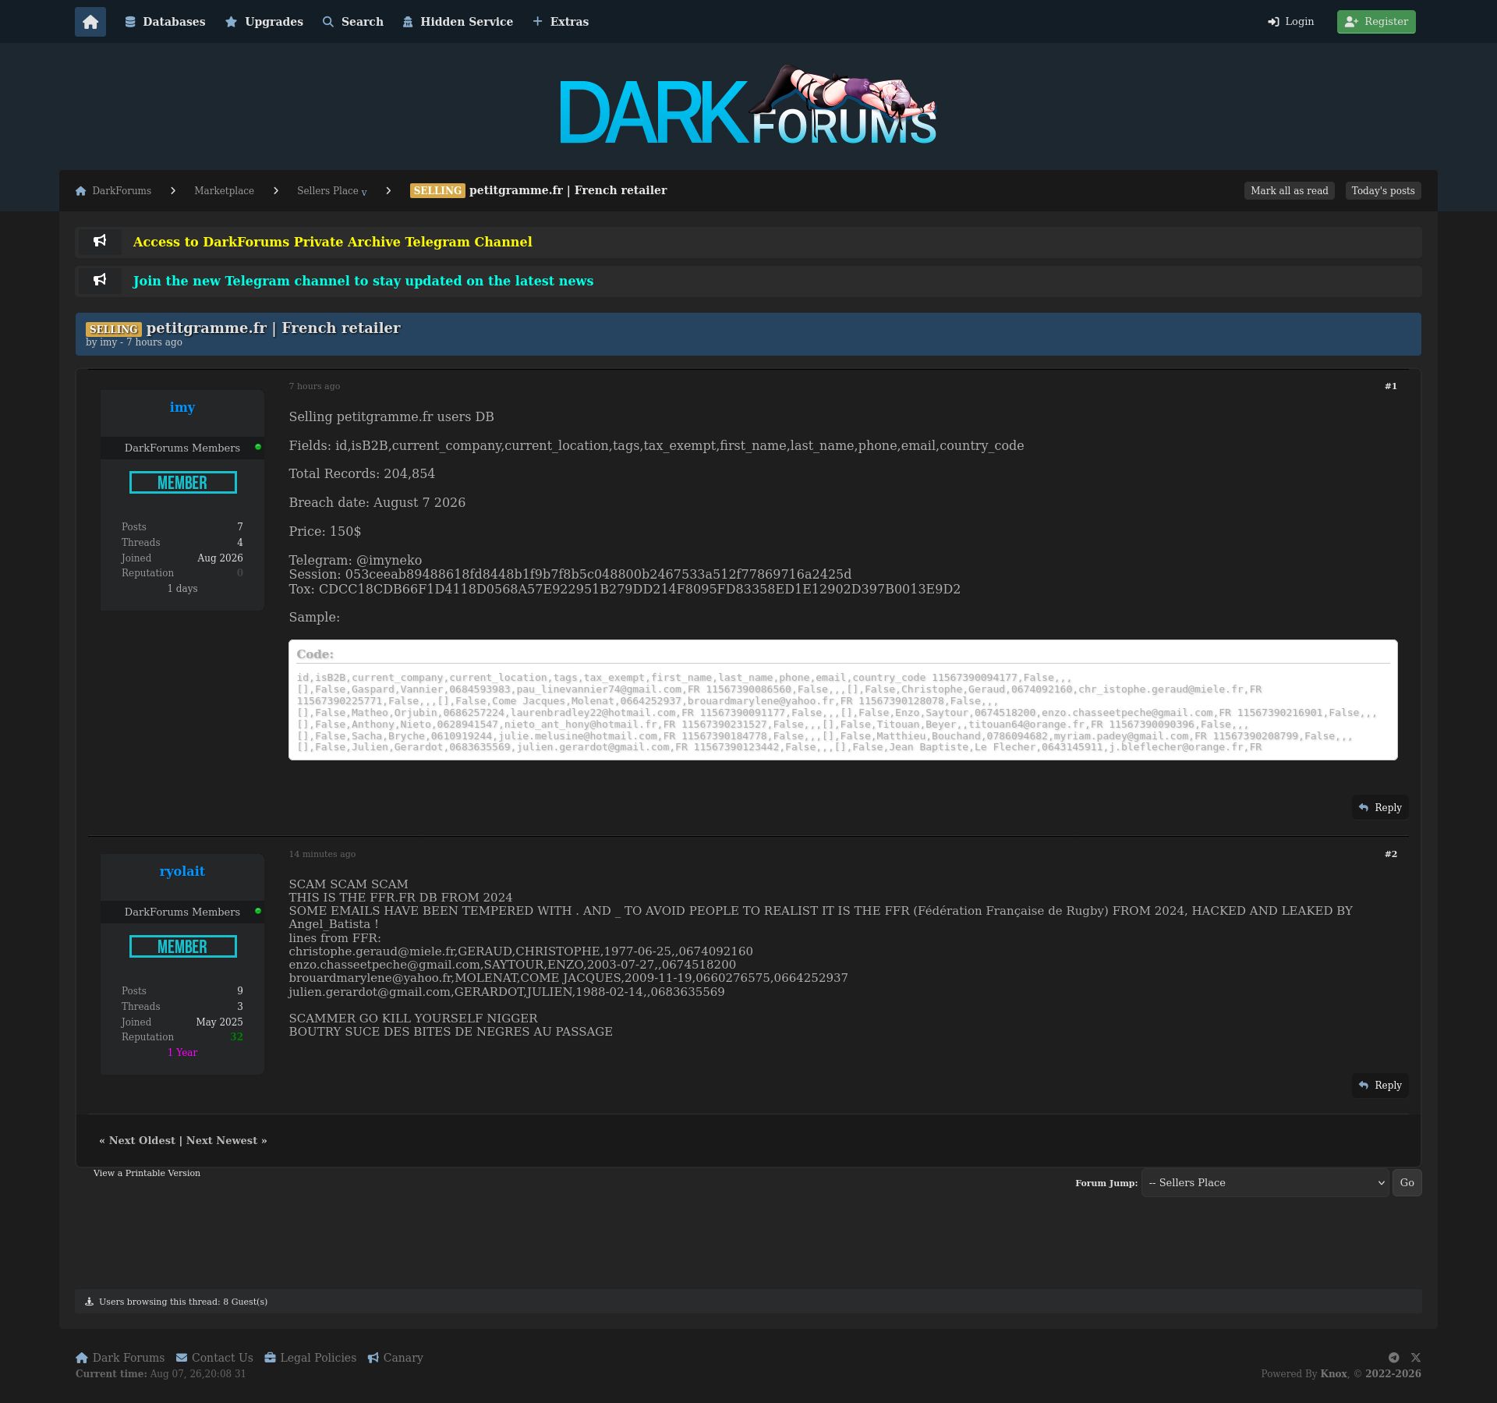This screenshot has width=1497, height=1403.
Task: Click the online status dot for ryolait
Action: click(x=258, y=911)
